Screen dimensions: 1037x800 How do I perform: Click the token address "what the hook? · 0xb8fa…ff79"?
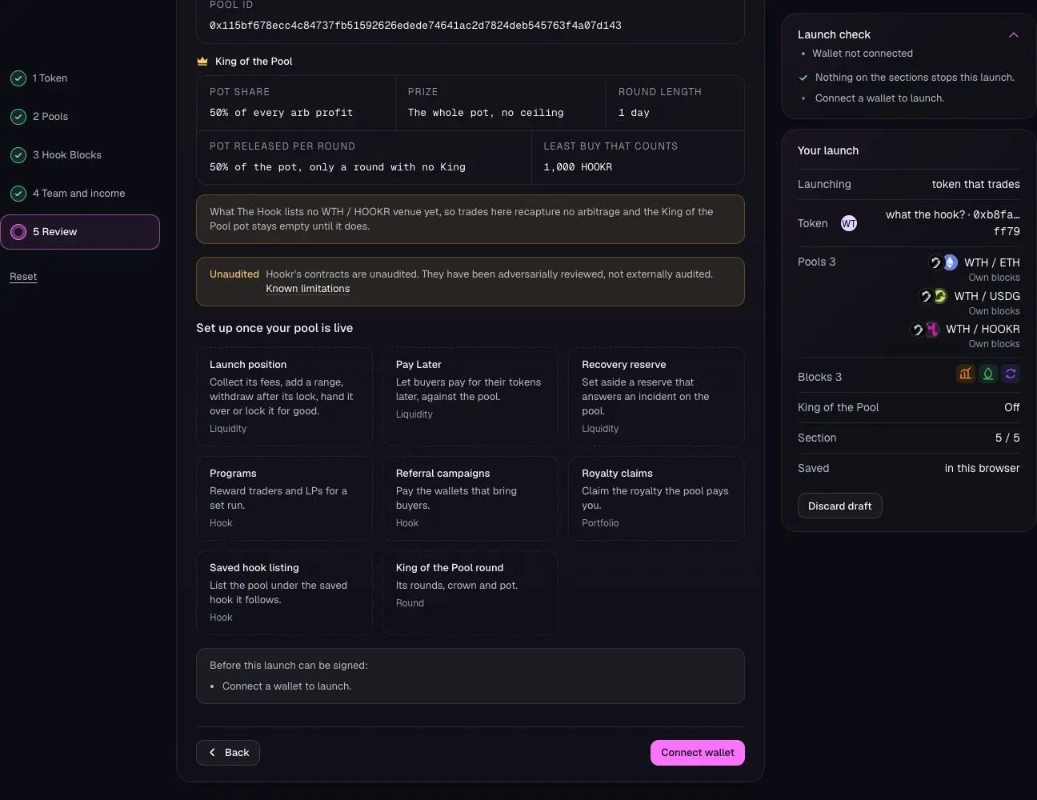[x=953, y=223]
